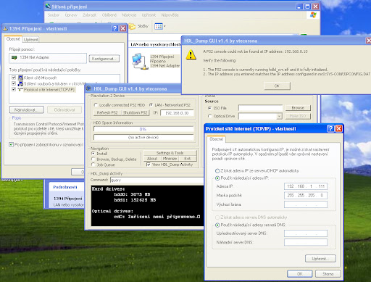Click the Upřesnit button in TCP/IP properties

[x=320, y=259]
